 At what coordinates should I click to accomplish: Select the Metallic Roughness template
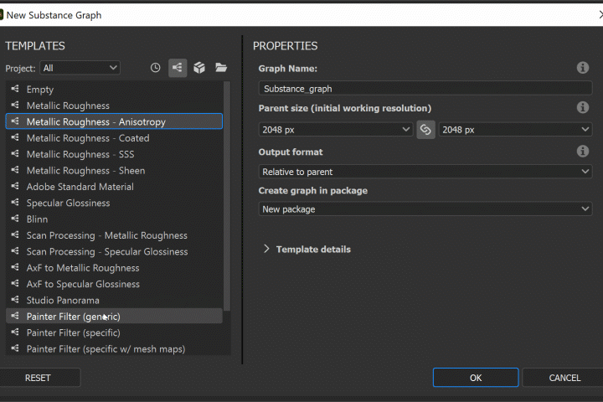coord(114,106)
